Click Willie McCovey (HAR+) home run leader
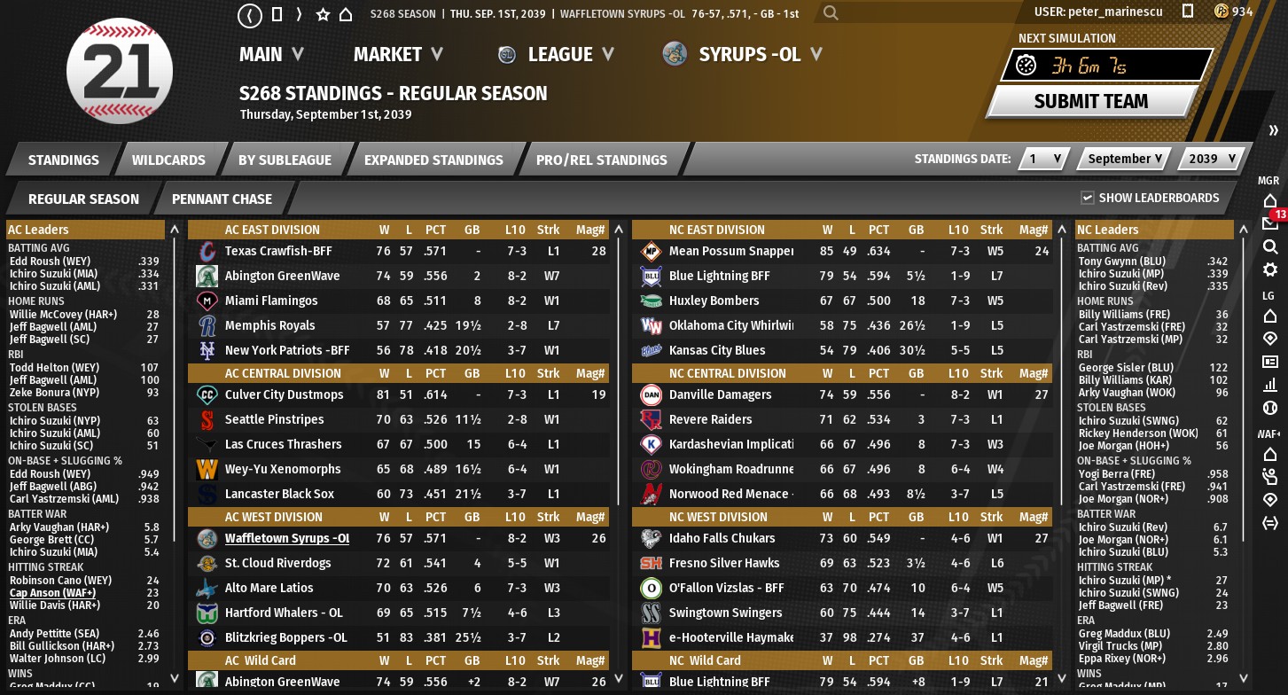Image resolution: width=1288 pixels, height=695 pixels. [62, 315]
